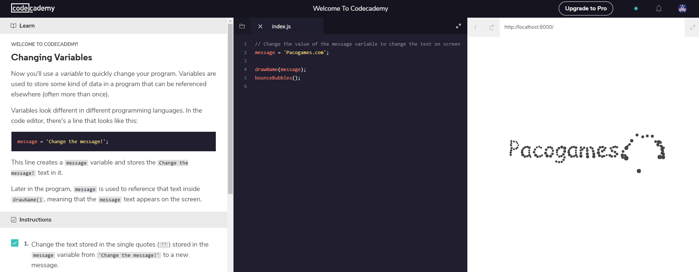Collapse the Instructions section header

coord(113,220)
